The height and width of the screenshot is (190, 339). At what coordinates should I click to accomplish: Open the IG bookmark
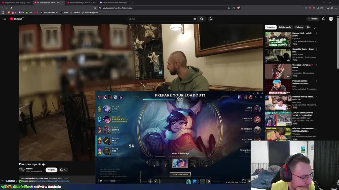point(14,12)
